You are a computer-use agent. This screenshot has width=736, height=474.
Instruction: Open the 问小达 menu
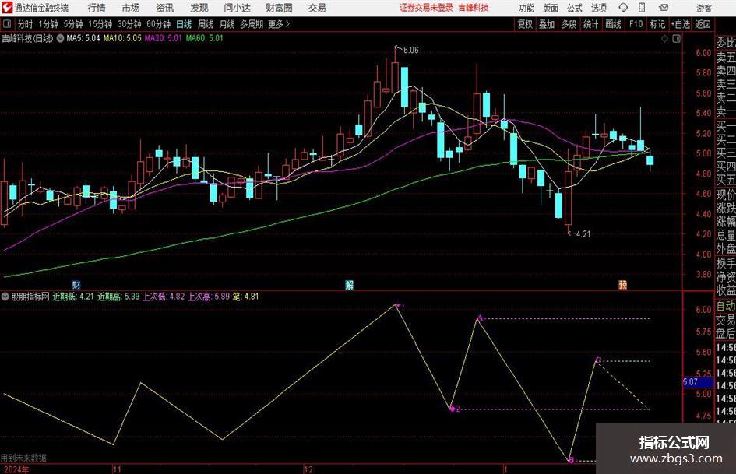237,8
